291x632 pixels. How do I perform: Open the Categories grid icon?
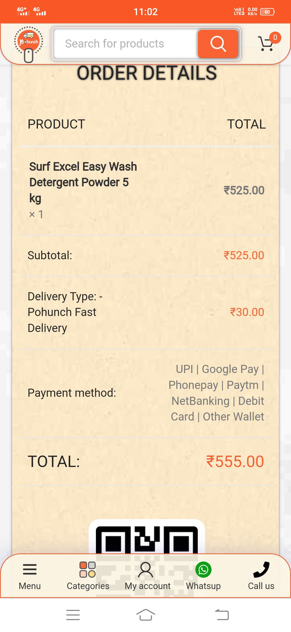pos(88,570)
